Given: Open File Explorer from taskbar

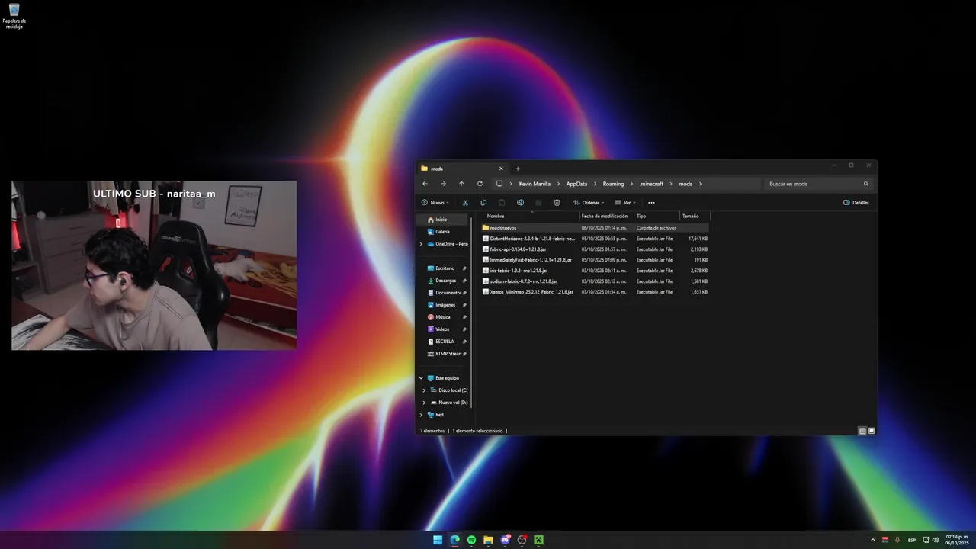Looking at the screenshot, I should (488, 540).
